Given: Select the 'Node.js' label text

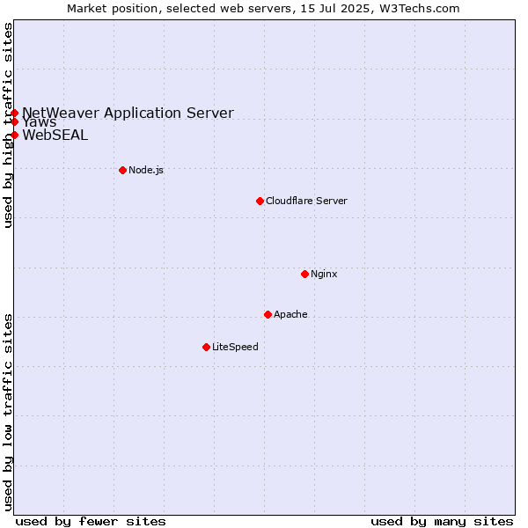Looking at the screenshot, I should coord(146,170).
